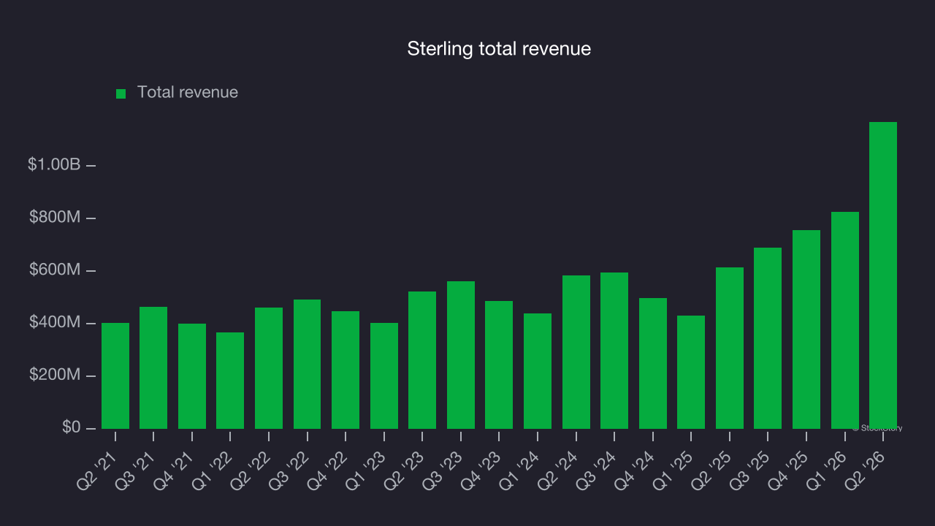
Task: Select the Q2 '21 revenue bar
Action: click(x=115, y=376)
